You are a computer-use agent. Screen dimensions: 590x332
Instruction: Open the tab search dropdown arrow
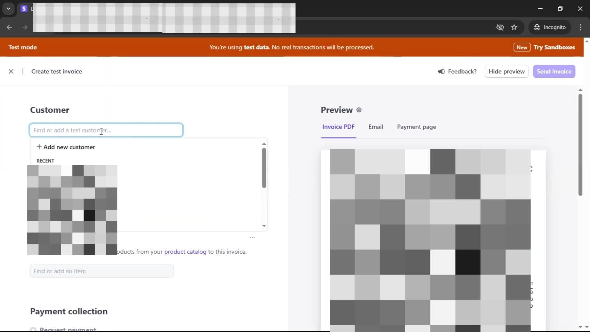point(9,9)
